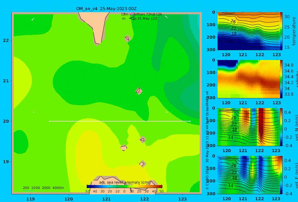The height and width of the screenshot is (202, 298).
Task: Click the vel. E color scale bar
Action: 281,175
